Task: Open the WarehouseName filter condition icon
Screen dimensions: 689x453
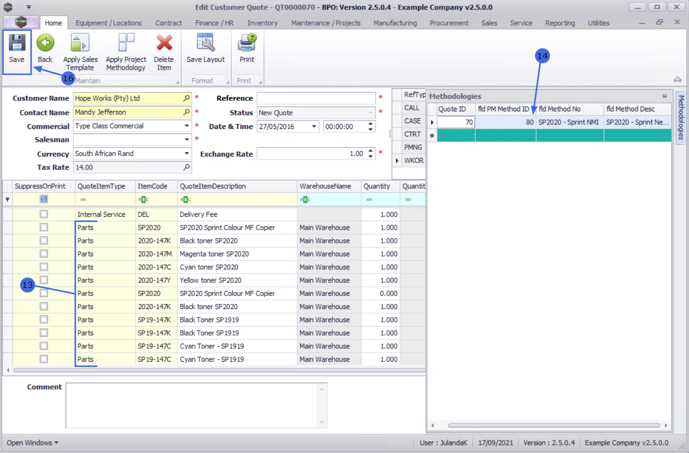Action: (x=306, y=200)
